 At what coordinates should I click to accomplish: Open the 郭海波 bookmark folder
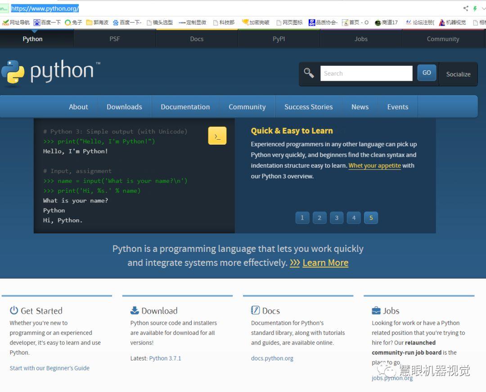point(97,23)
